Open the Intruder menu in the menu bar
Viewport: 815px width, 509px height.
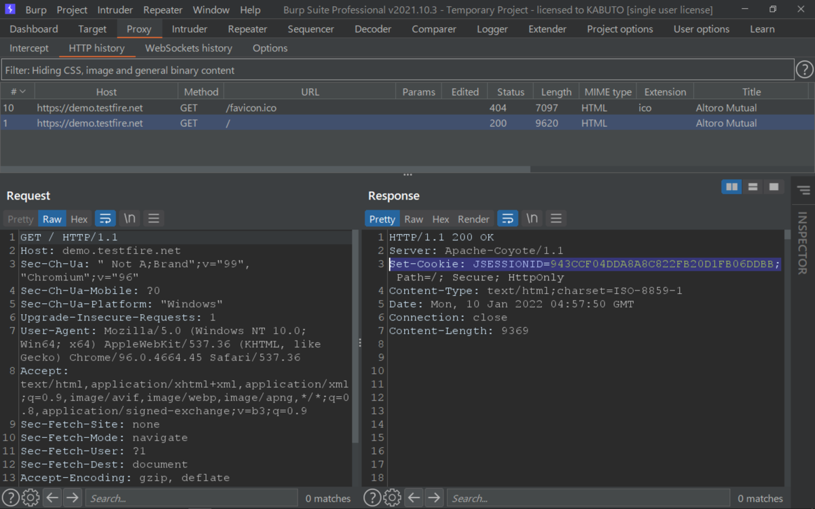click(115, 10)
